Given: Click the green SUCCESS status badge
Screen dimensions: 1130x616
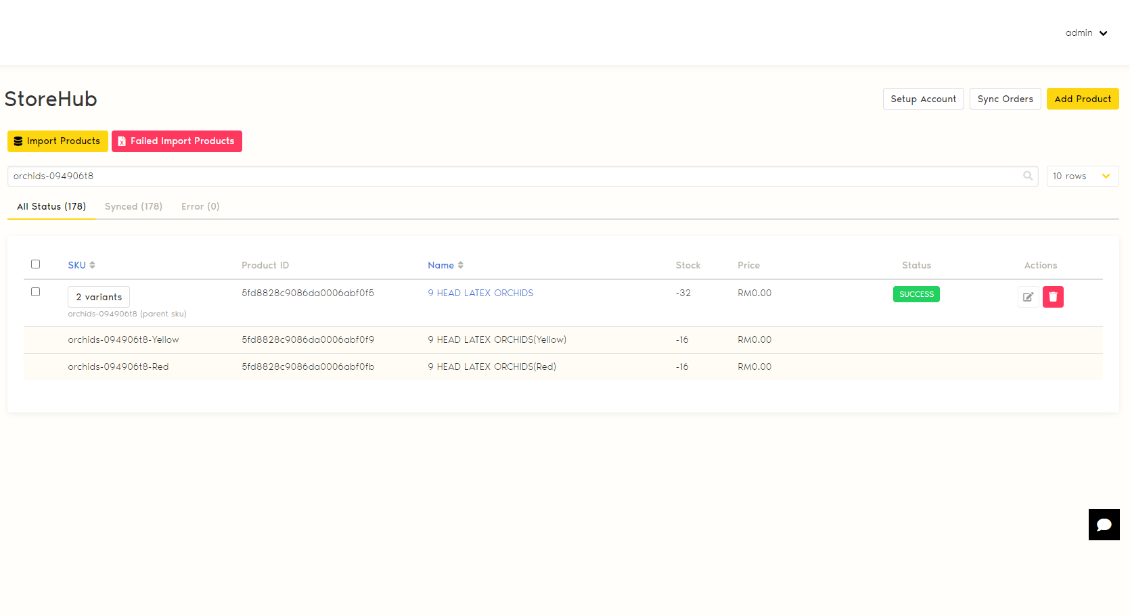Looking at the screenshot, I should tap(916, 294).
